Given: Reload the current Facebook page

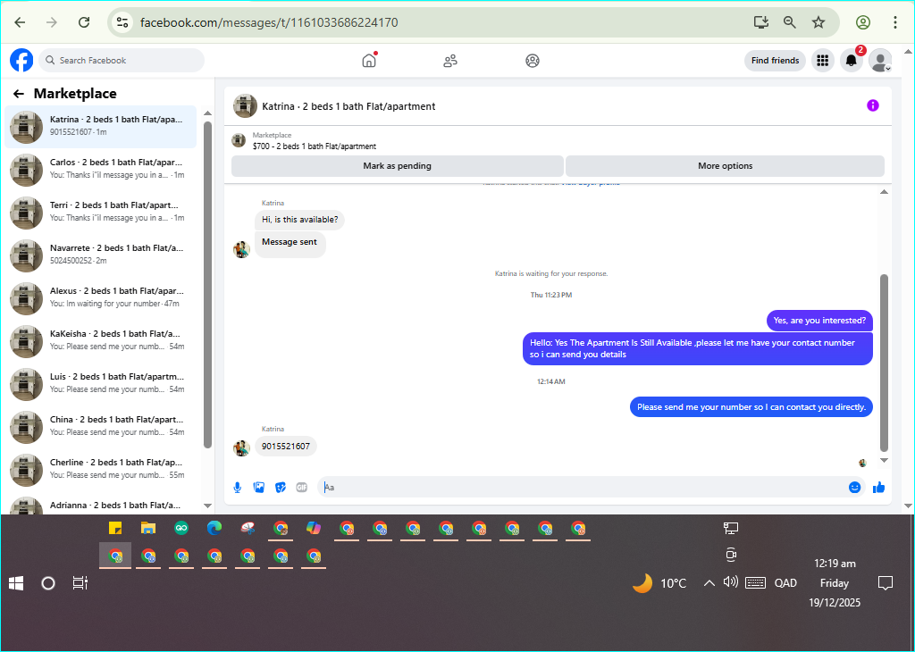Looking at the screenshot, I should [84, 22].
